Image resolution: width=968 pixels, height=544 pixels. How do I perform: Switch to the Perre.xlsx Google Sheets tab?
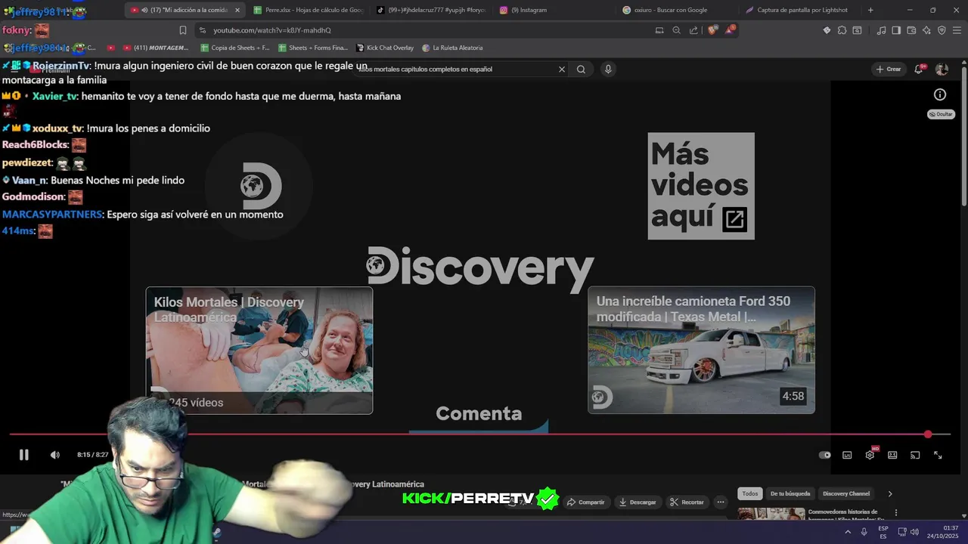(x=309, y=10)
